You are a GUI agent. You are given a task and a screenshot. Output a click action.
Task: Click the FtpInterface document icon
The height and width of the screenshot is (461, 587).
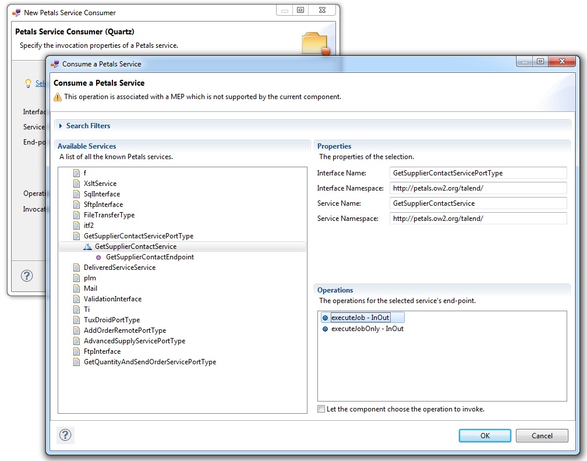click(x=76, y=351)
